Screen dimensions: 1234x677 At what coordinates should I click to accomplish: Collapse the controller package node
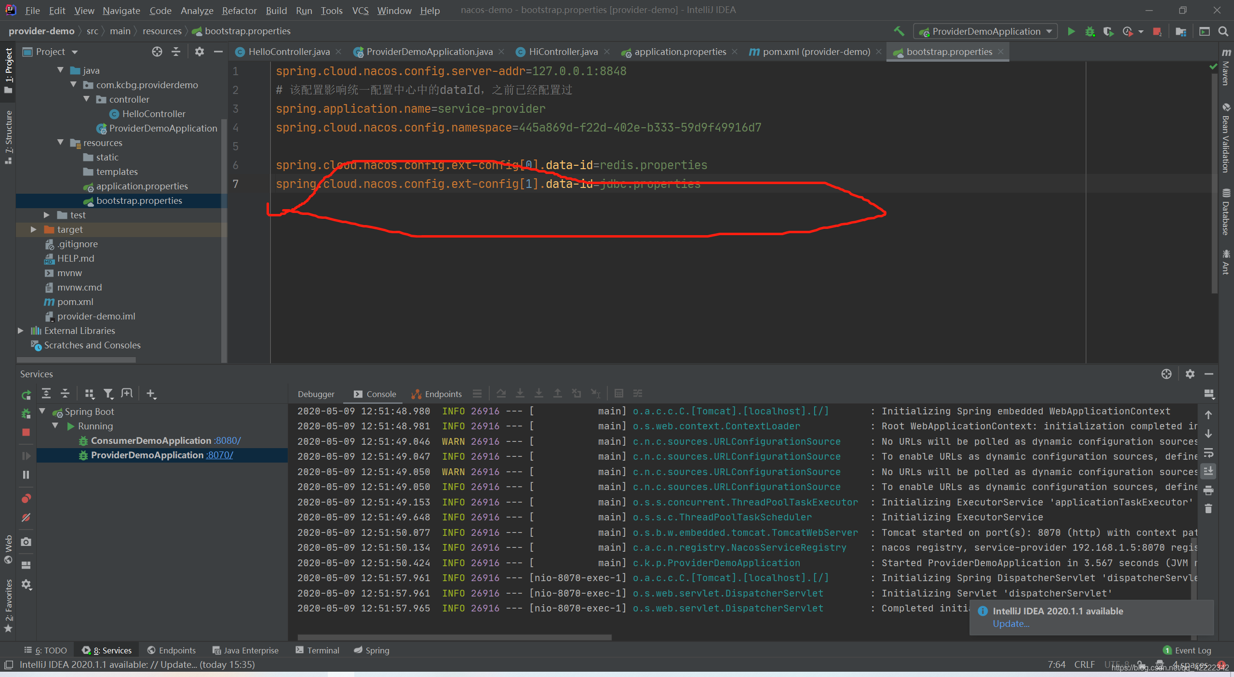[86, 99]
